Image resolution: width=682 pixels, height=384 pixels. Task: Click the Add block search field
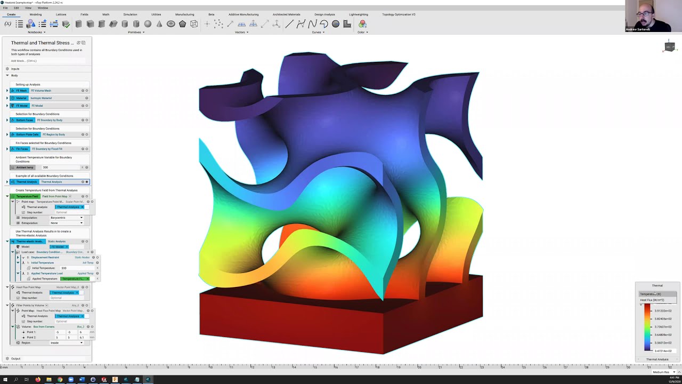tap(47, 61)
